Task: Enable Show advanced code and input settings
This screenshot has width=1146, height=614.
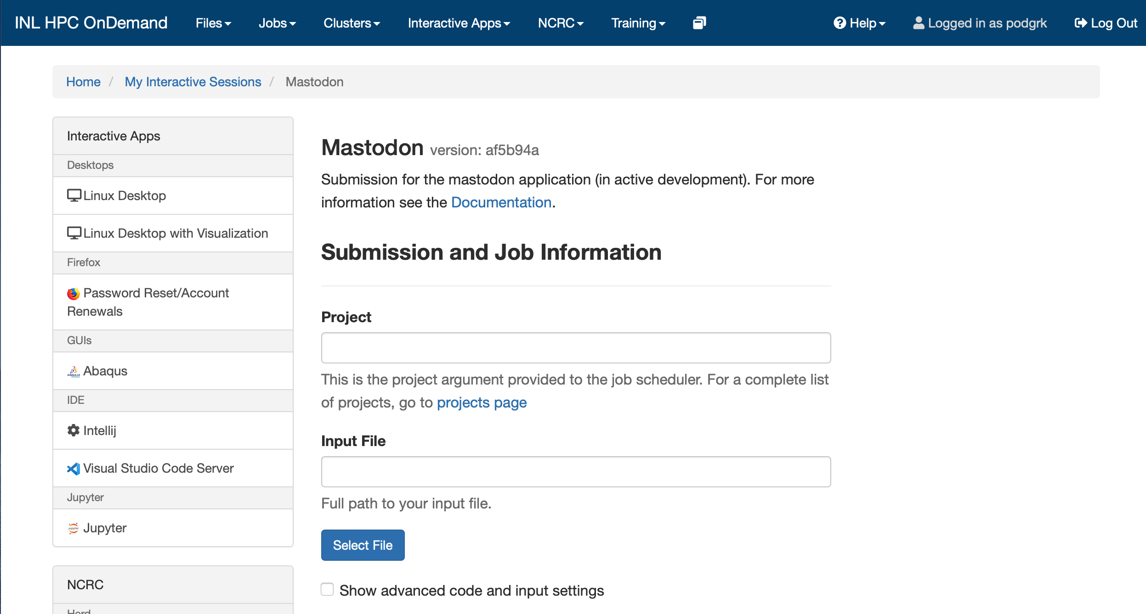Action: coord(327,589)
